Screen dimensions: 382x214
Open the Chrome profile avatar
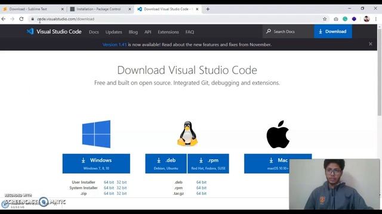click(366, 19)
